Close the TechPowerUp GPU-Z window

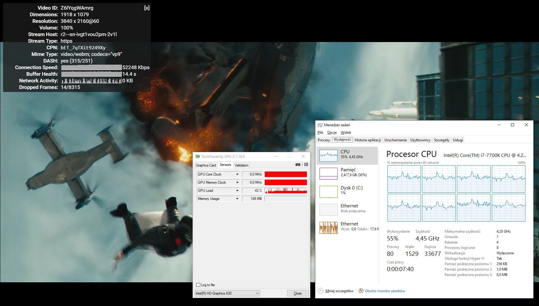[303, 156]
